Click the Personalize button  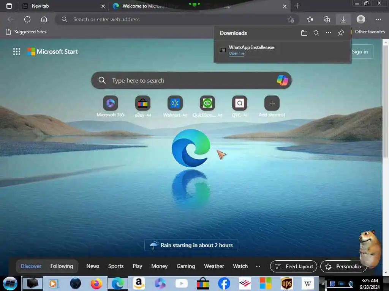click(343, 266)
